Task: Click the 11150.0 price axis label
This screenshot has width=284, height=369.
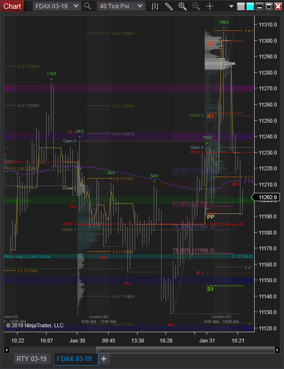Action: (x=268, y=280)
